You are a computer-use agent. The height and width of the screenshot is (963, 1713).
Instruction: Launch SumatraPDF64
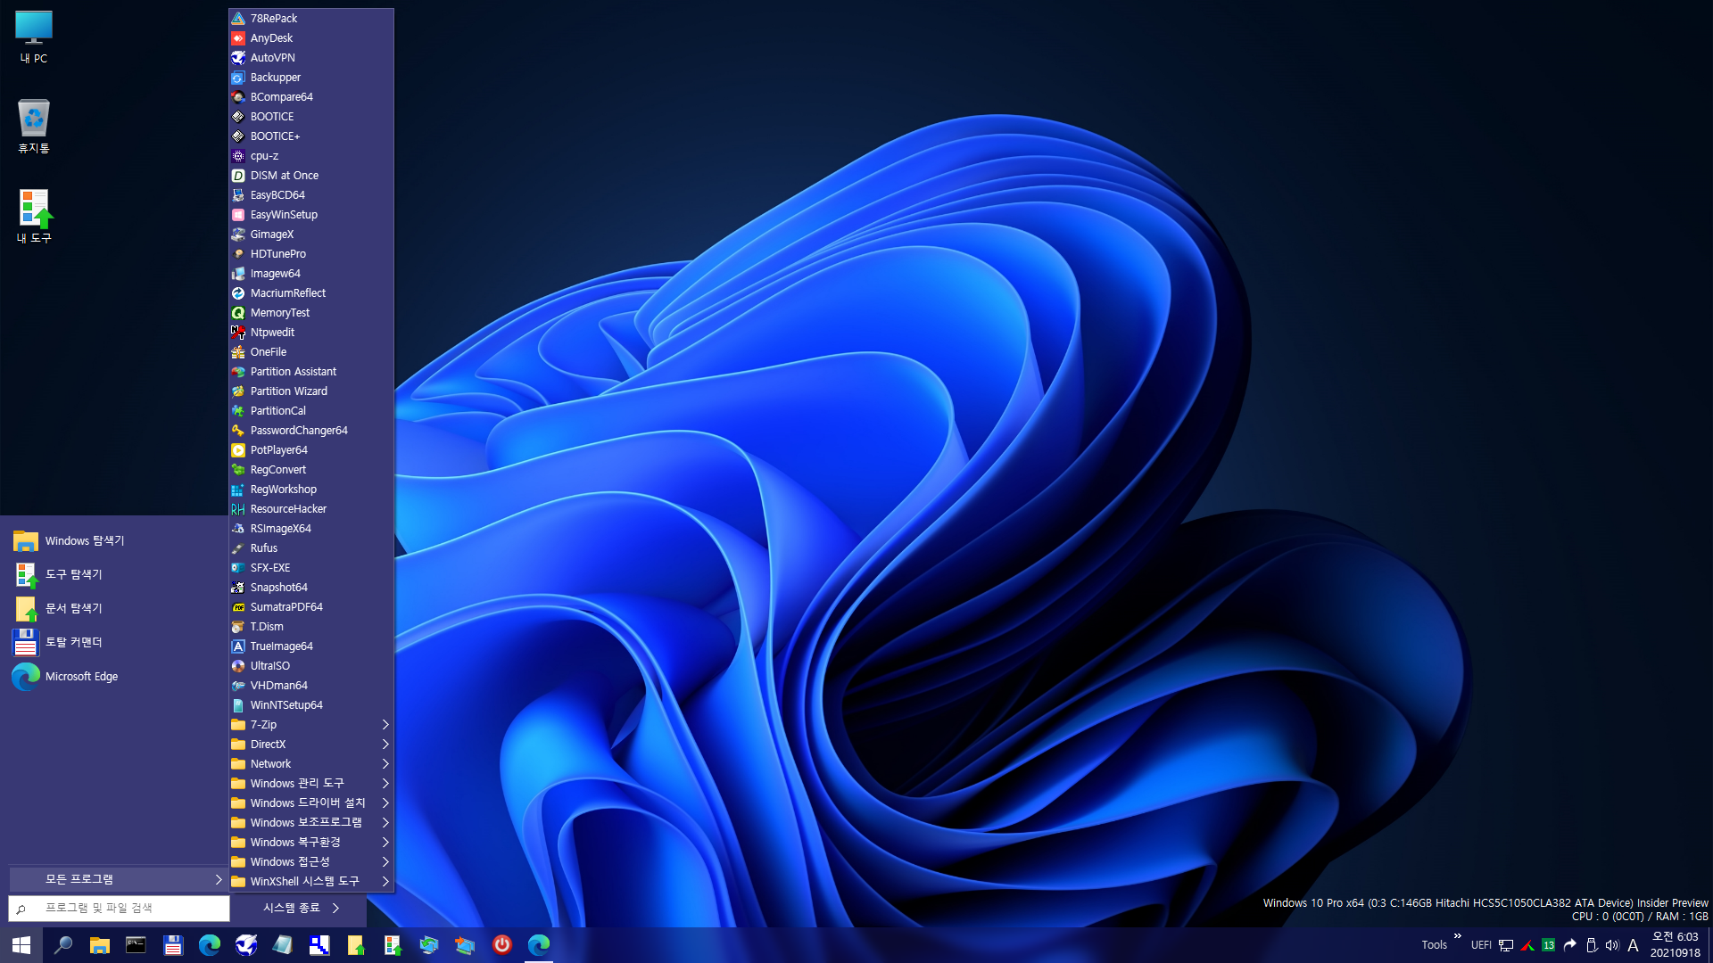point(310,606)
